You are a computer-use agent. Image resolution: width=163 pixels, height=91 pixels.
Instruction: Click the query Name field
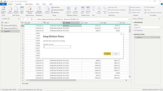click(147, 27)
